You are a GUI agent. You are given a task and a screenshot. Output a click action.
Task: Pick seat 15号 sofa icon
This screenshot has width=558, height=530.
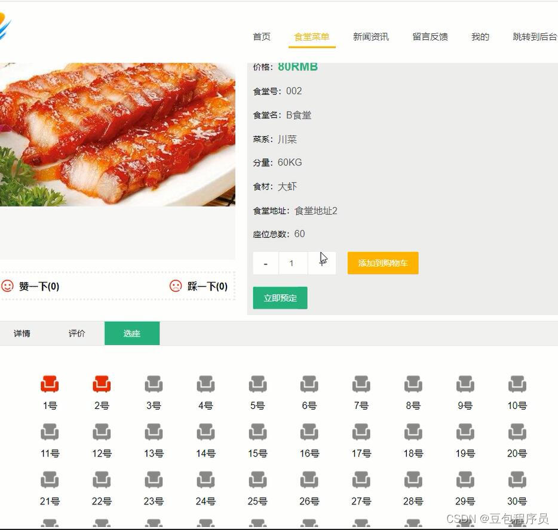(257, 432)
